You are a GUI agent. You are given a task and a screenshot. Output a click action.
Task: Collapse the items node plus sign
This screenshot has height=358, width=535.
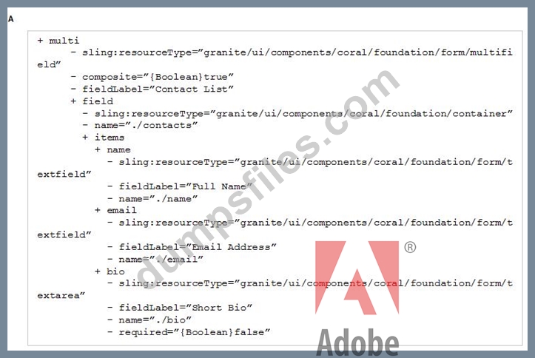(85, 138)
